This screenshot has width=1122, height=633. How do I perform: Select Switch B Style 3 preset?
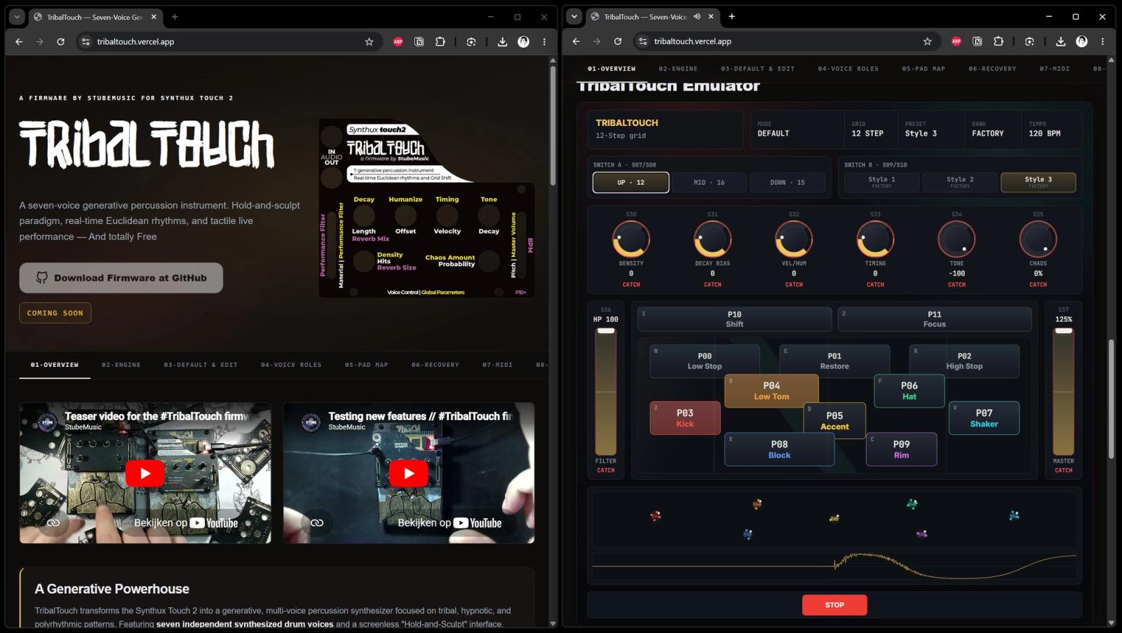[1039, 182]
